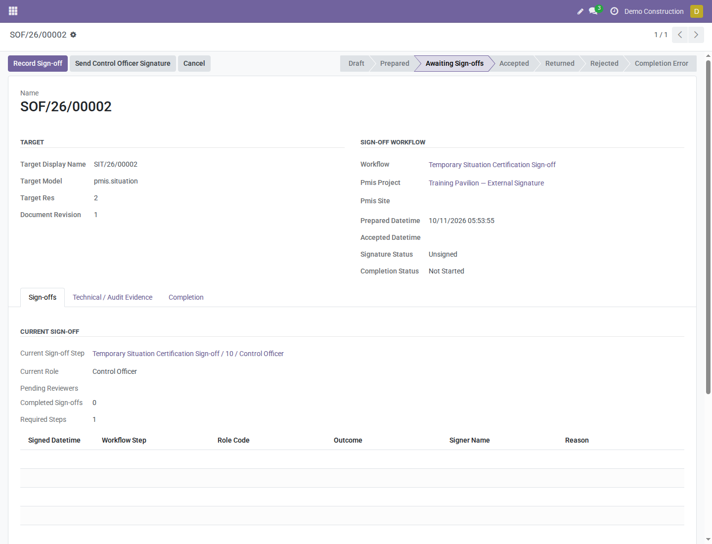Click the 1 / 1 pager counter
Screen dimensions: 712x544
pos(661,35)
